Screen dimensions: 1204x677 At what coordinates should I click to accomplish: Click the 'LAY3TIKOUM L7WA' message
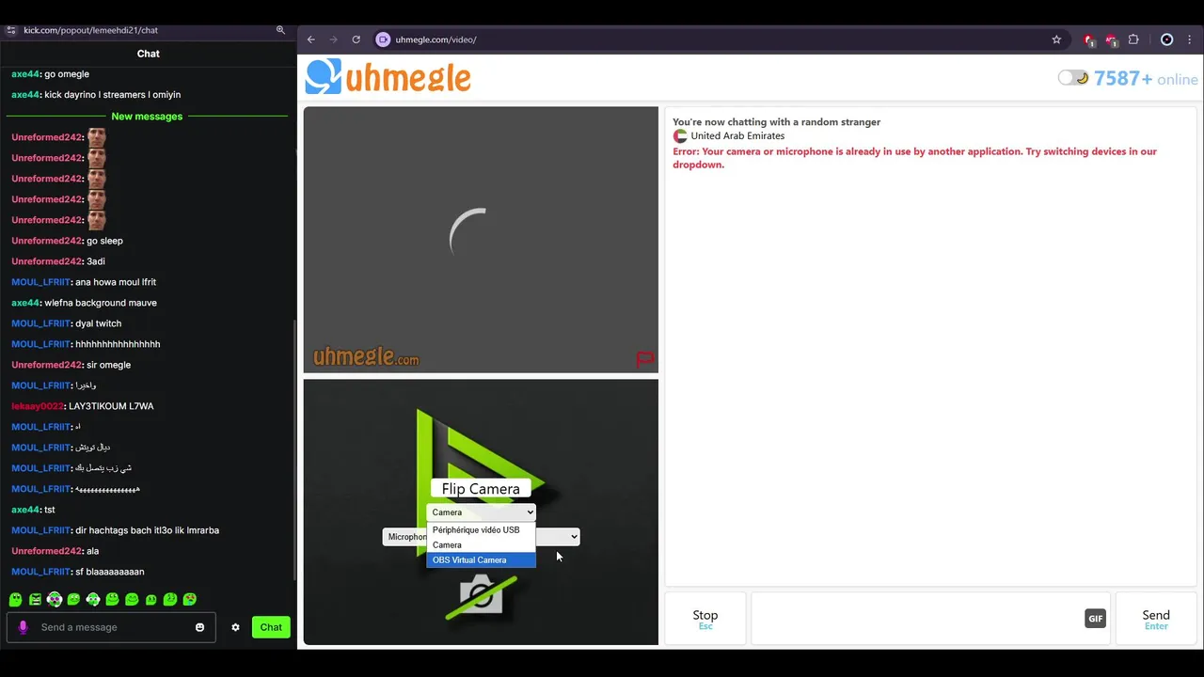point(111,406)
